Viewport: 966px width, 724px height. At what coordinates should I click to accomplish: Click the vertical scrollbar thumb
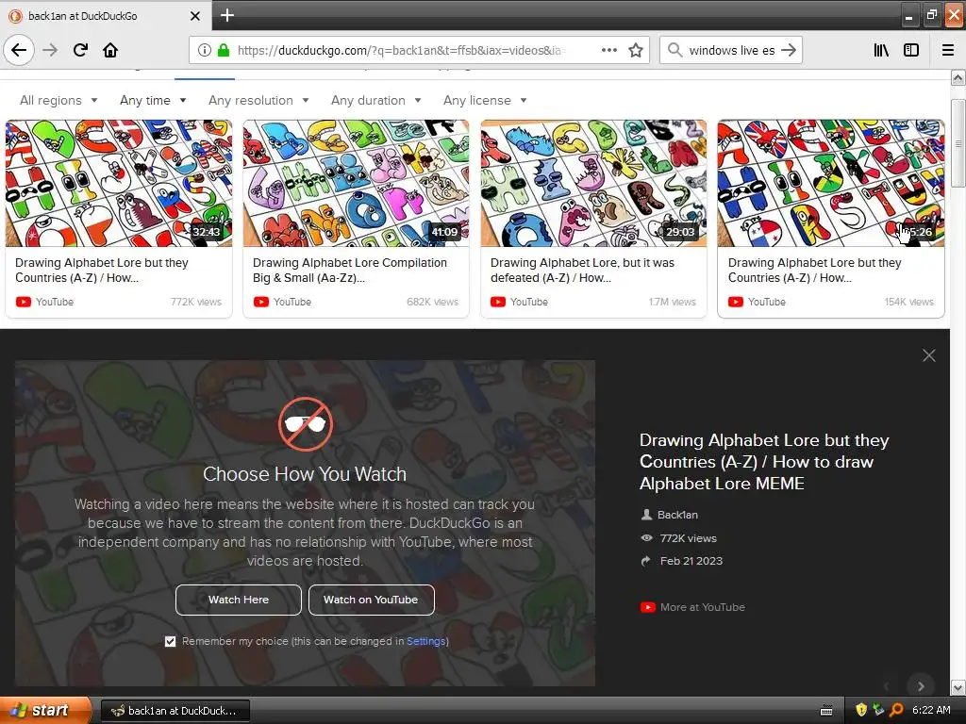(x=958, y=143)
